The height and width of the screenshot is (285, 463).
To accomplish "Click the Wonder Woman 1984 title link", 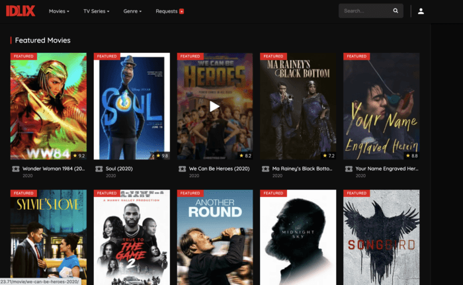I will pos(54,169).
